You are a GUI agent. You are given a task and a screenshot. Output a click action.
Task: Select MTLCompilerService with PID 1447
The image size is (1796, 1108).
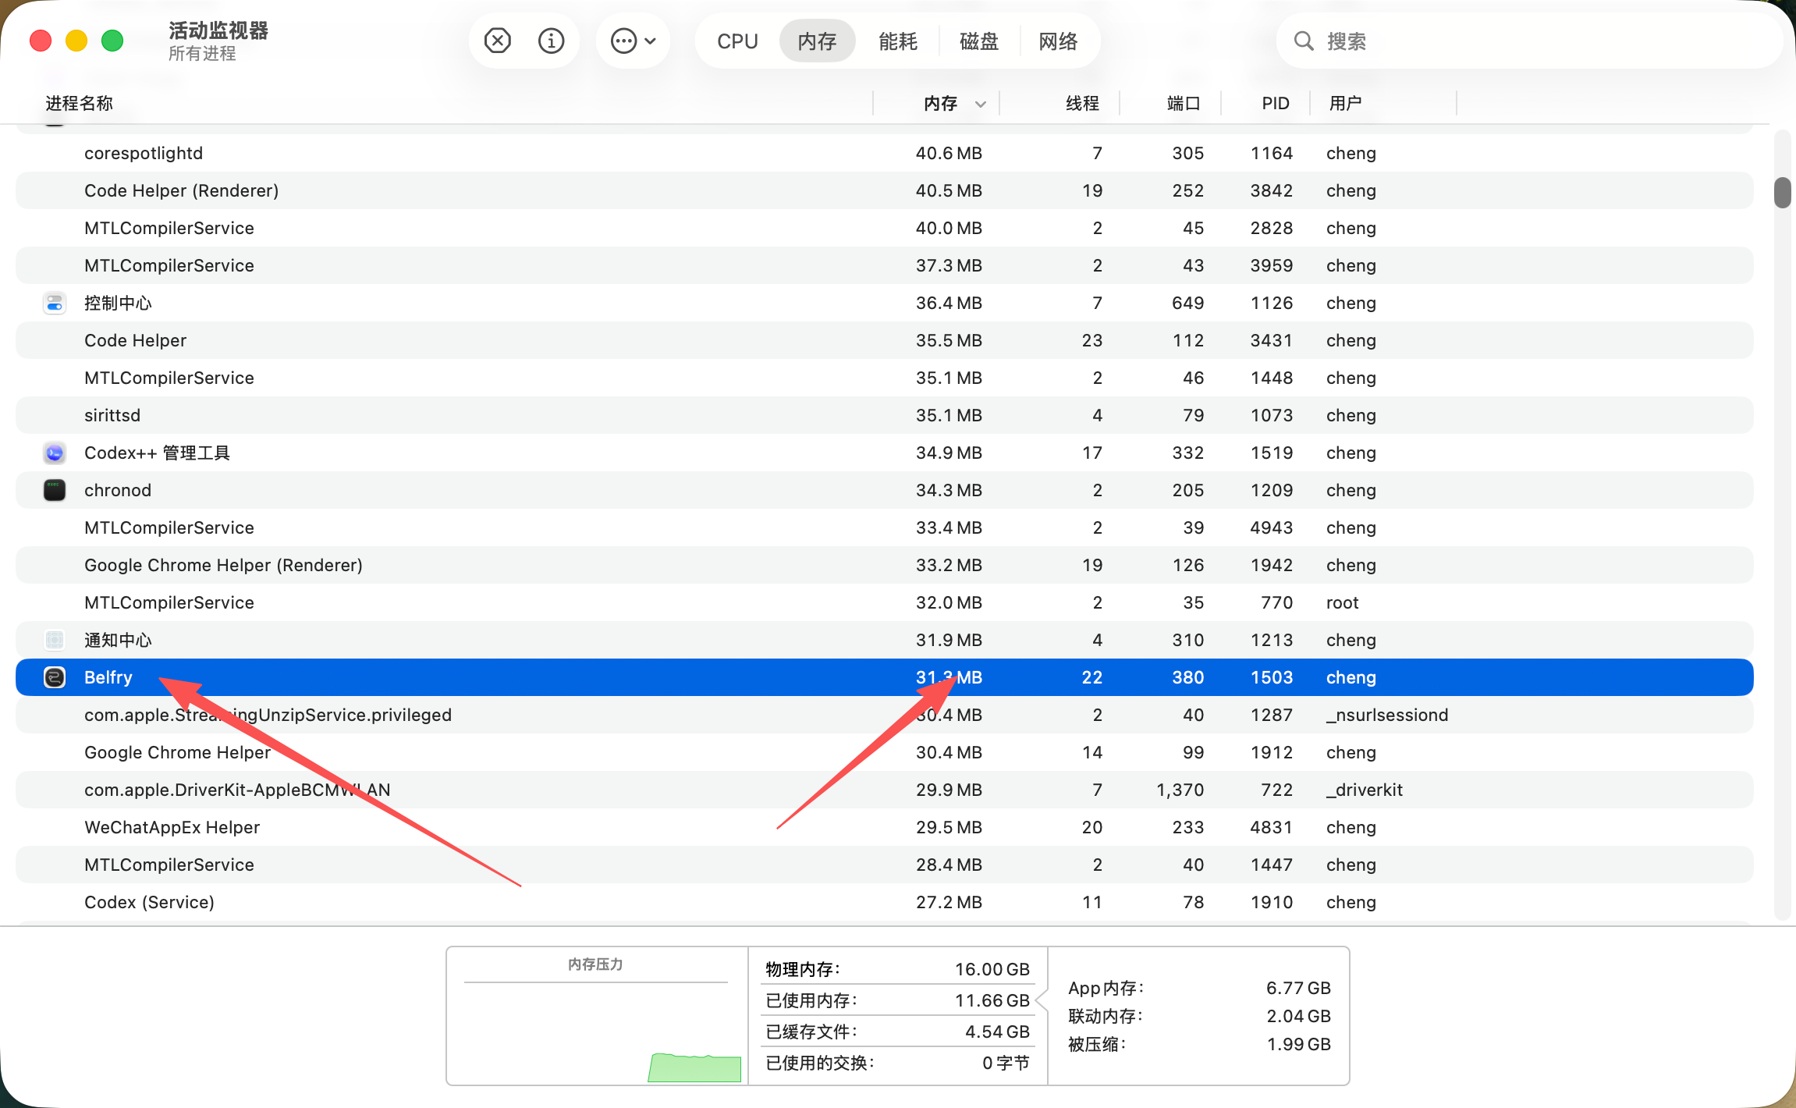coord(885,865)
